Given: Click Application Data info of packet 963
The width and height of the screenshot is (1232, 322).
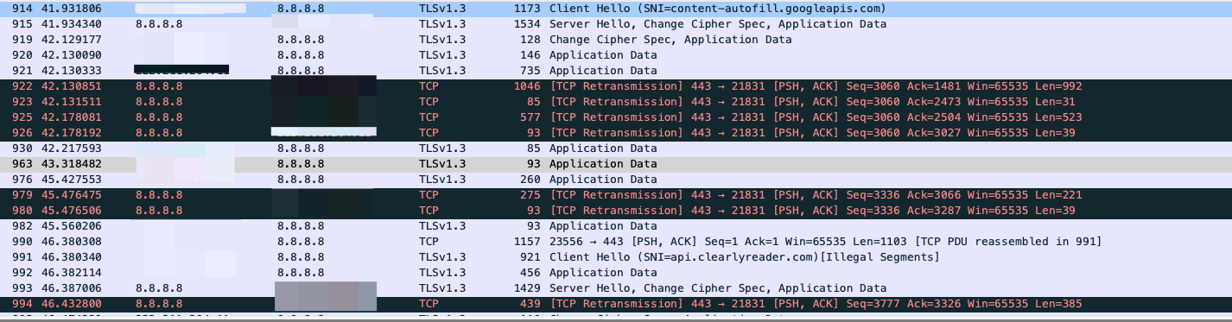Looking at the screenshot, I should coord(603,164).
